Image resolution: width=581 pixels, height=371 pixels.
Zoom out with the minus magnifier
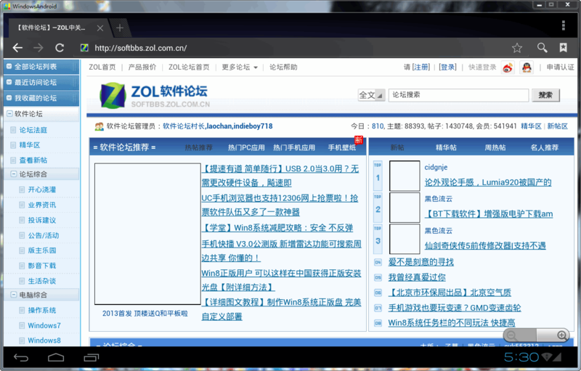coord(512,335)
